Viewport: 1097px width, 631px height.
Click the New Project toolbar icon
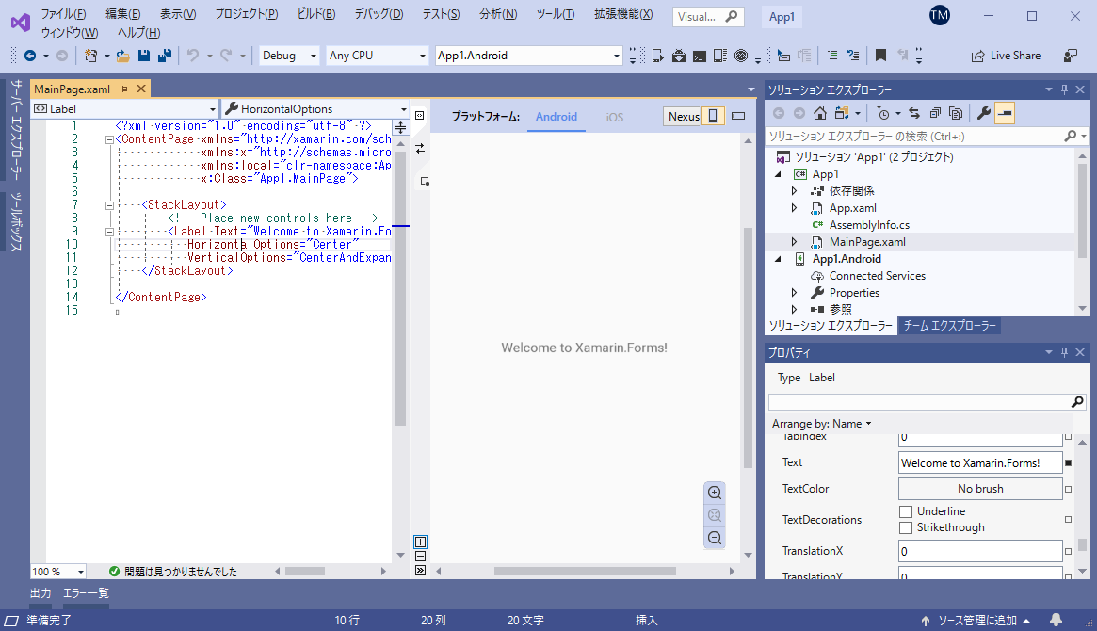91,56
